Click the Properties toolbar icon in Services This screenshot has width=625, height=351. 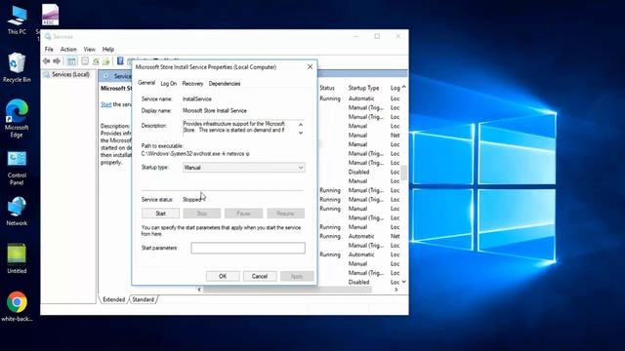(85, 60)
